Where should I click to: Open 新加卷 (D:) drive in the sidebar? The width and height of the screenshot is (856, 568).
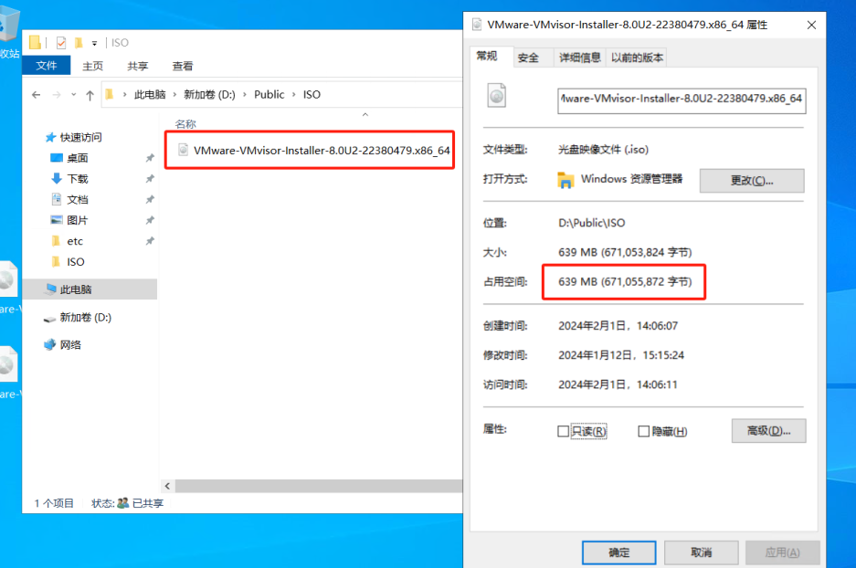point(85,318)
